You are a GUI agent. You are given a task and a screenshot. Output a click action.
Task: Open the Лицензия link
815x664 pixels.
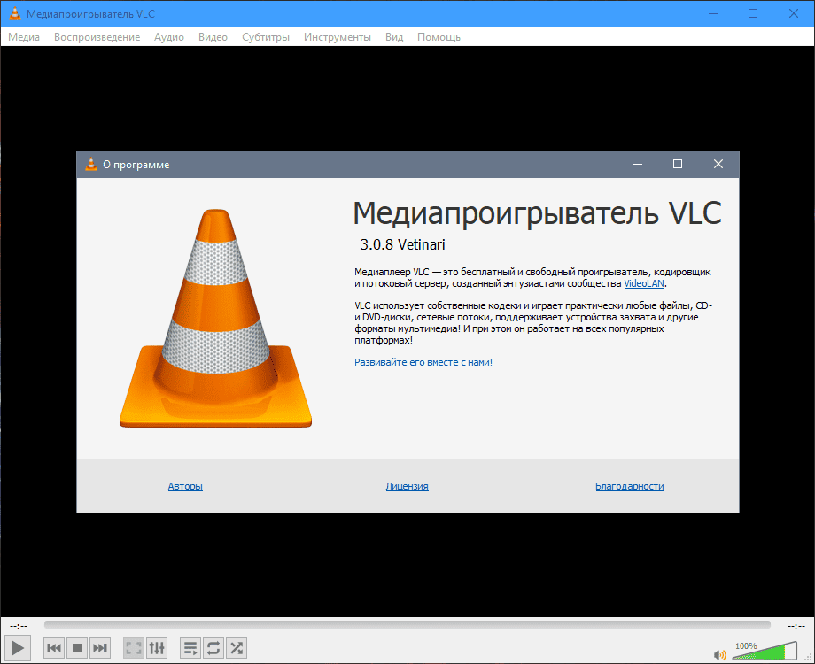[407, 486]
